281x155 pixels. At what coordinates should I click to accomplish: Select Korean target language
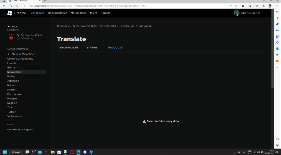pos(12,85)
